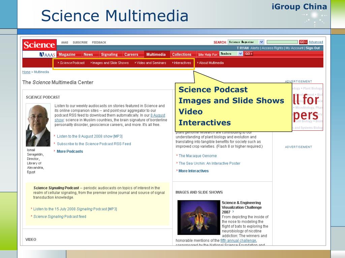
Task: Switch to the Signaling tab
Action: pos(109,54)
